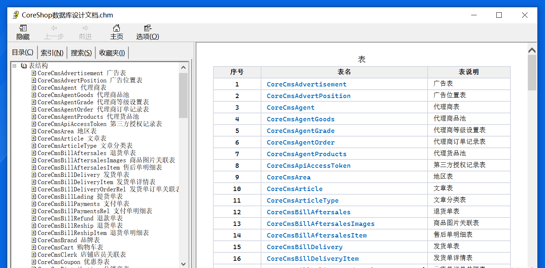Click content pane scroll-up arrow
The height and width of the screenshot is (268, 545).
click(532, 50)
